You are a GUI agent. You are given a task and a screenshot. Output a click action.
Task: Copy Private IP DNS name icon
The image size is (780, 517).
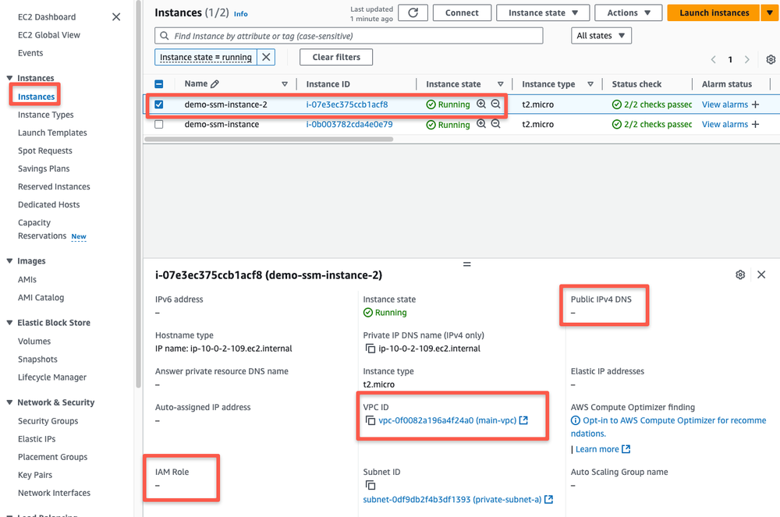click(x=370, y=349)
